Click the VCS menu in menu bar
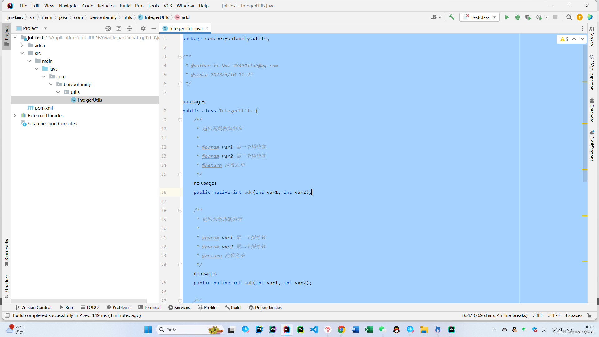This screenshot has height=337, width=599. tap(168, 5)
